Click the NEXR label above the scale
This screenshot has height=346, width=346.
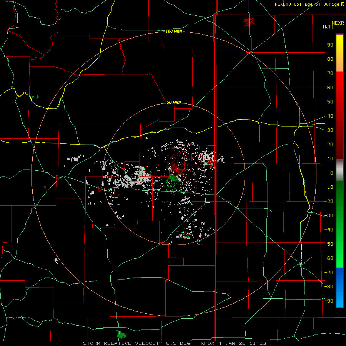[x=338, y=23]
